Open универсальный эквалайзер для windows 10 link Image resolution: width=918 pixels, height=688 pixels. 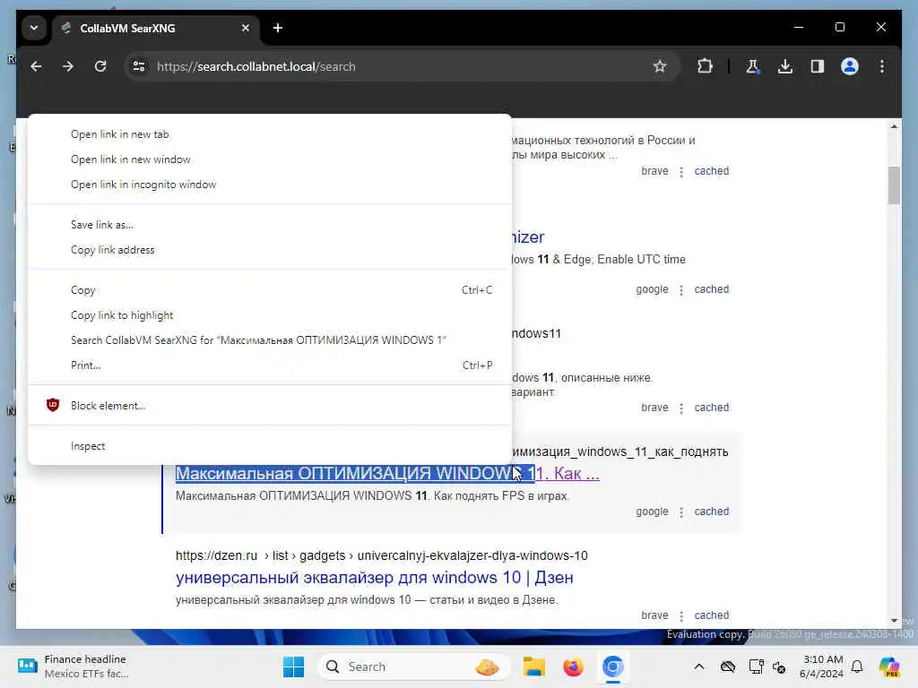374,578
